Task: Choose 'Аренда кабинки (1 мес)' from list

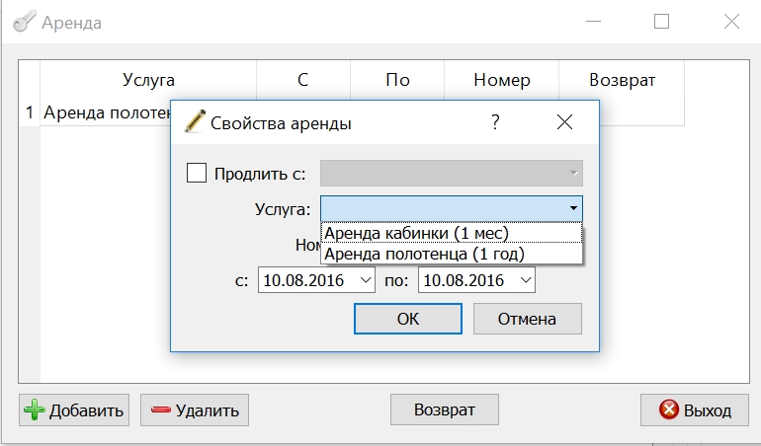Action: [452, 233]
